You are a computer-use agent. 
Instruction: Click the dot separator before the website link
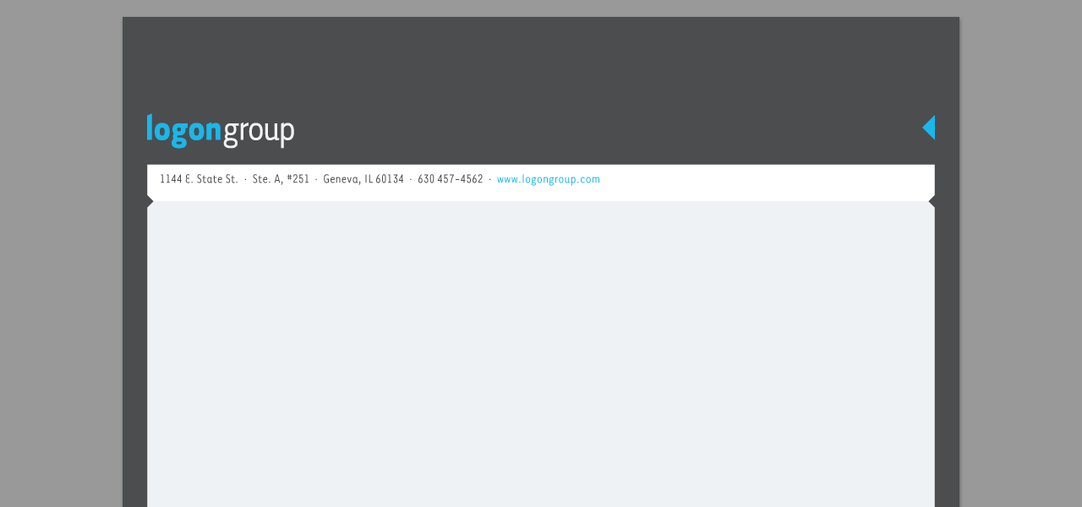(490, 180)
